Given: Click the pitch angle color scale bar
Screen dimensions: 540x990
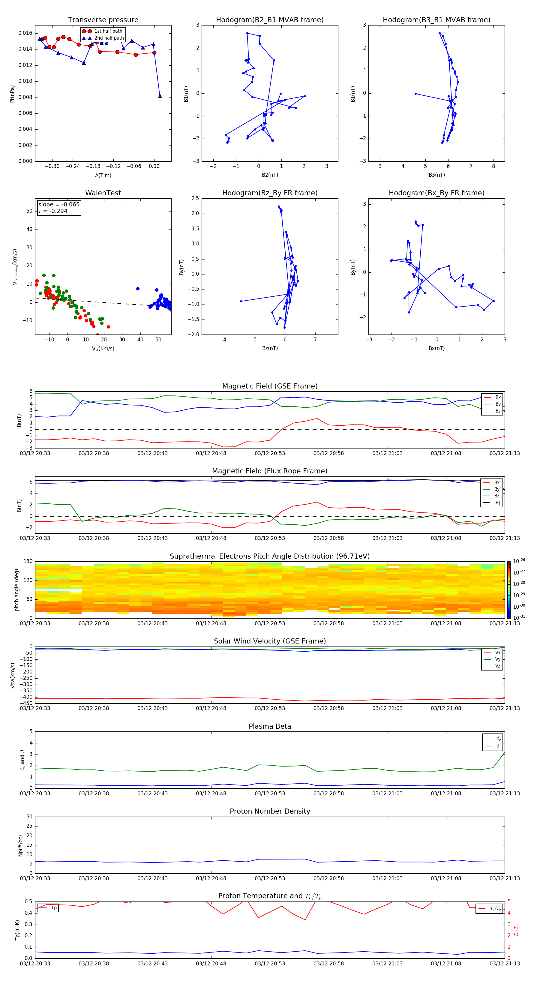Looking at the screenshot, I should pos(509,590).
